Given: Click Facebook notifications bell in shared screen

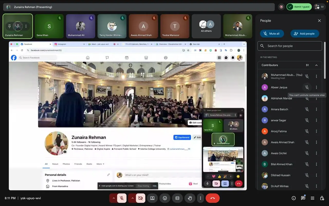Looking at the screenshot, I should pyautogui.click(x=233, y=58).
